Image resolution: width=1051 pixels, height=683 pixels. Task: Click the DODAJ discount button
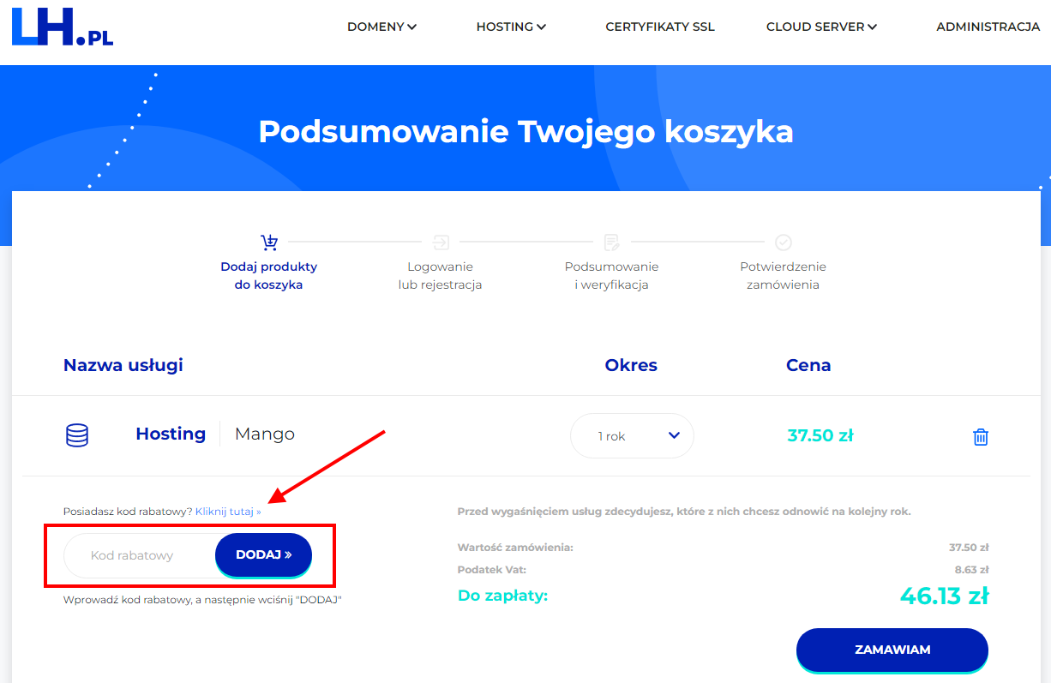(264, 554)
